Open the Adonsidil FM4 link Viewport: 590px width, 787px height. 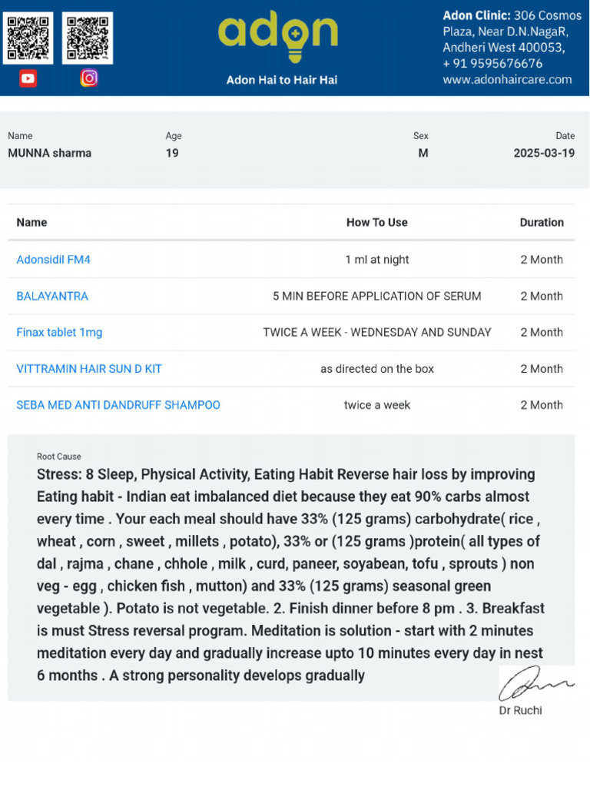click(53, 260)
